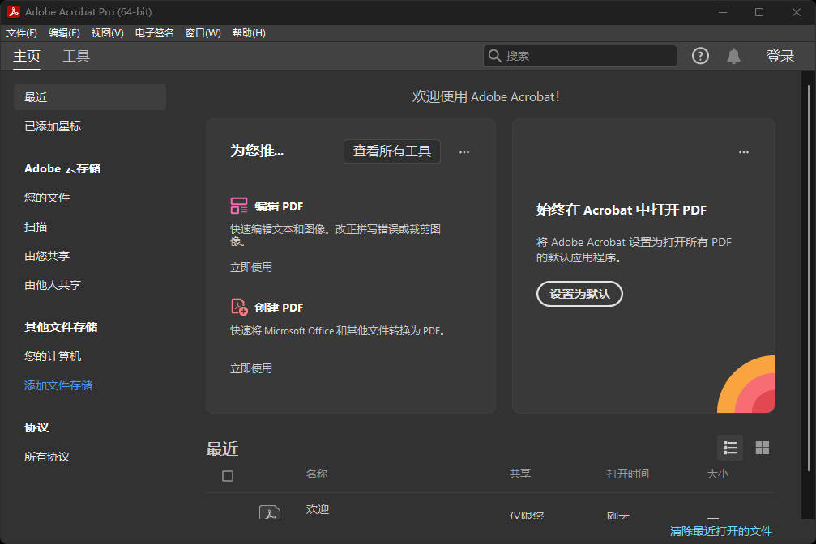Click the 名称 column header
Screen dimensions: 816x544
[316, 474]
